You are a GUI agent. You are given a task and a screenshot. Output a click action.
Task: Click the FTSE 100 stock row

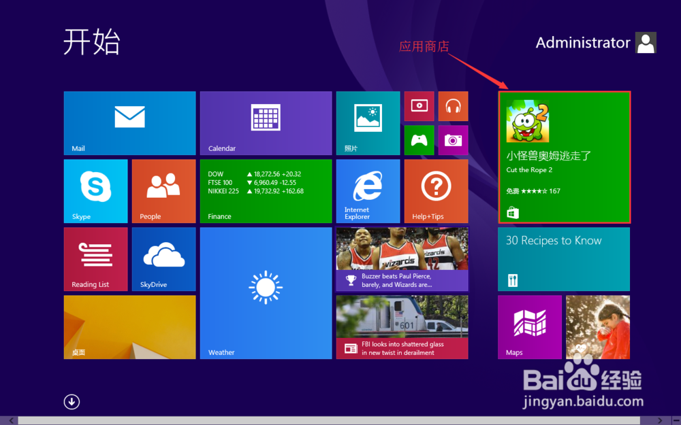coord(252,182)
